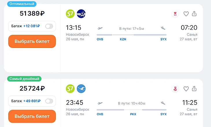This screenshot has width=211, height=127.
Task: Enable baggage for +49 691₽
Action: point(49,101)
